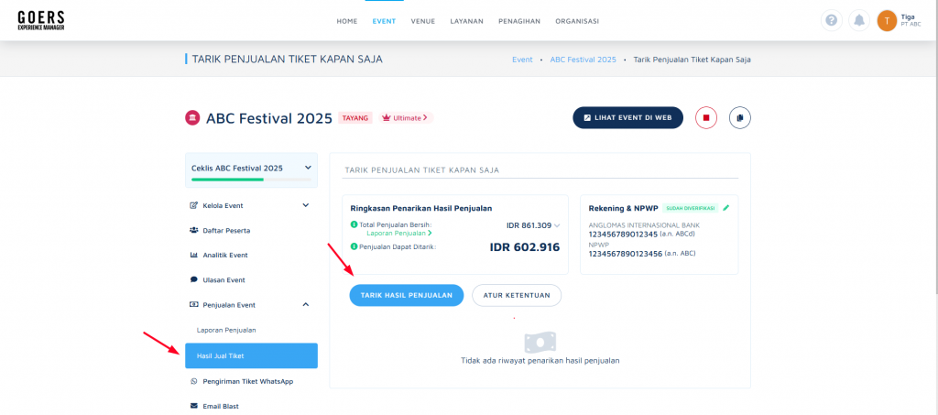Open the notifications bell icon
Image resolution: width=938 pixels, height=415 pixels.
pyautogui.click(x=859, y=20)
